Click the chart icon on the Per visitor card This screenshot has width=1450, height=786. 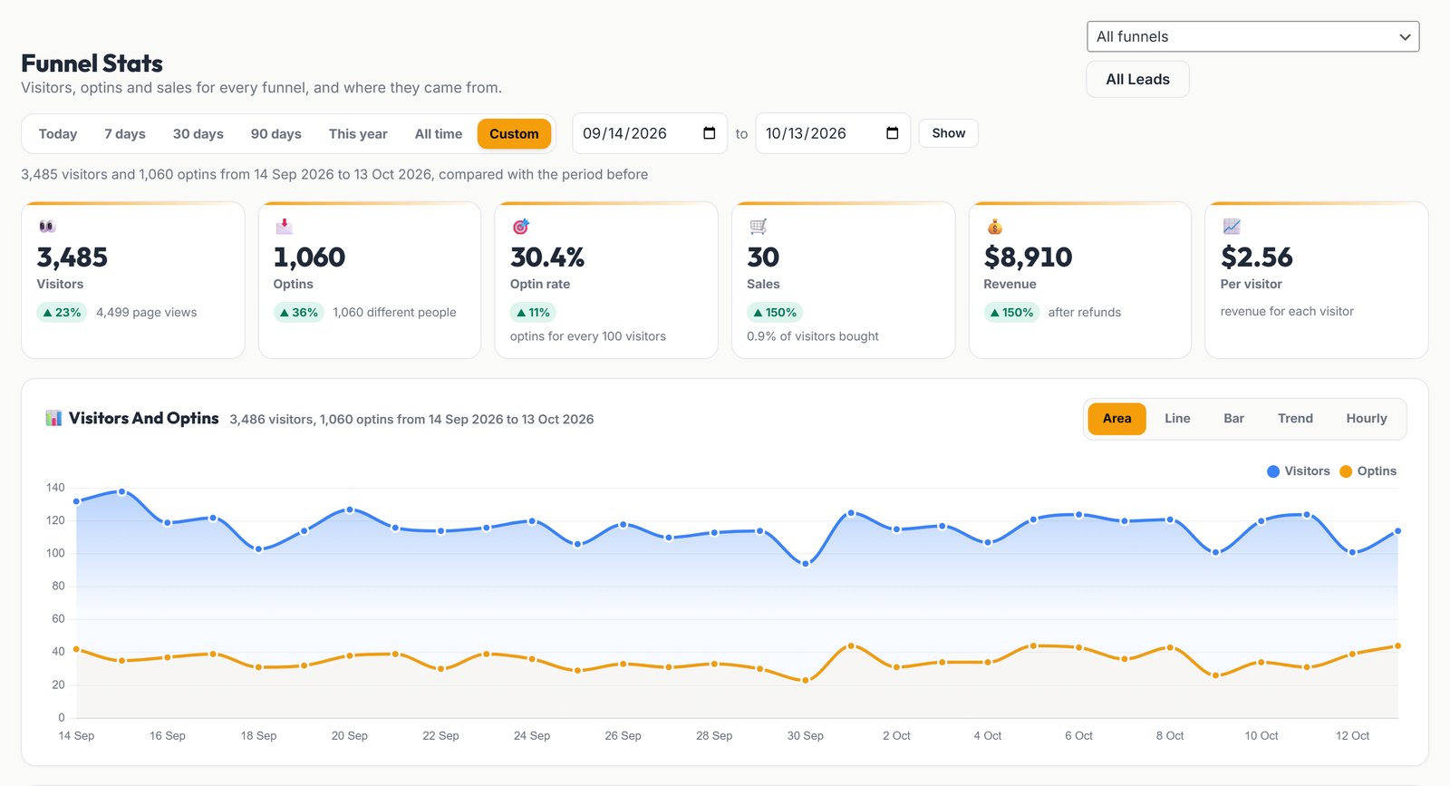tap(1231, 226)
